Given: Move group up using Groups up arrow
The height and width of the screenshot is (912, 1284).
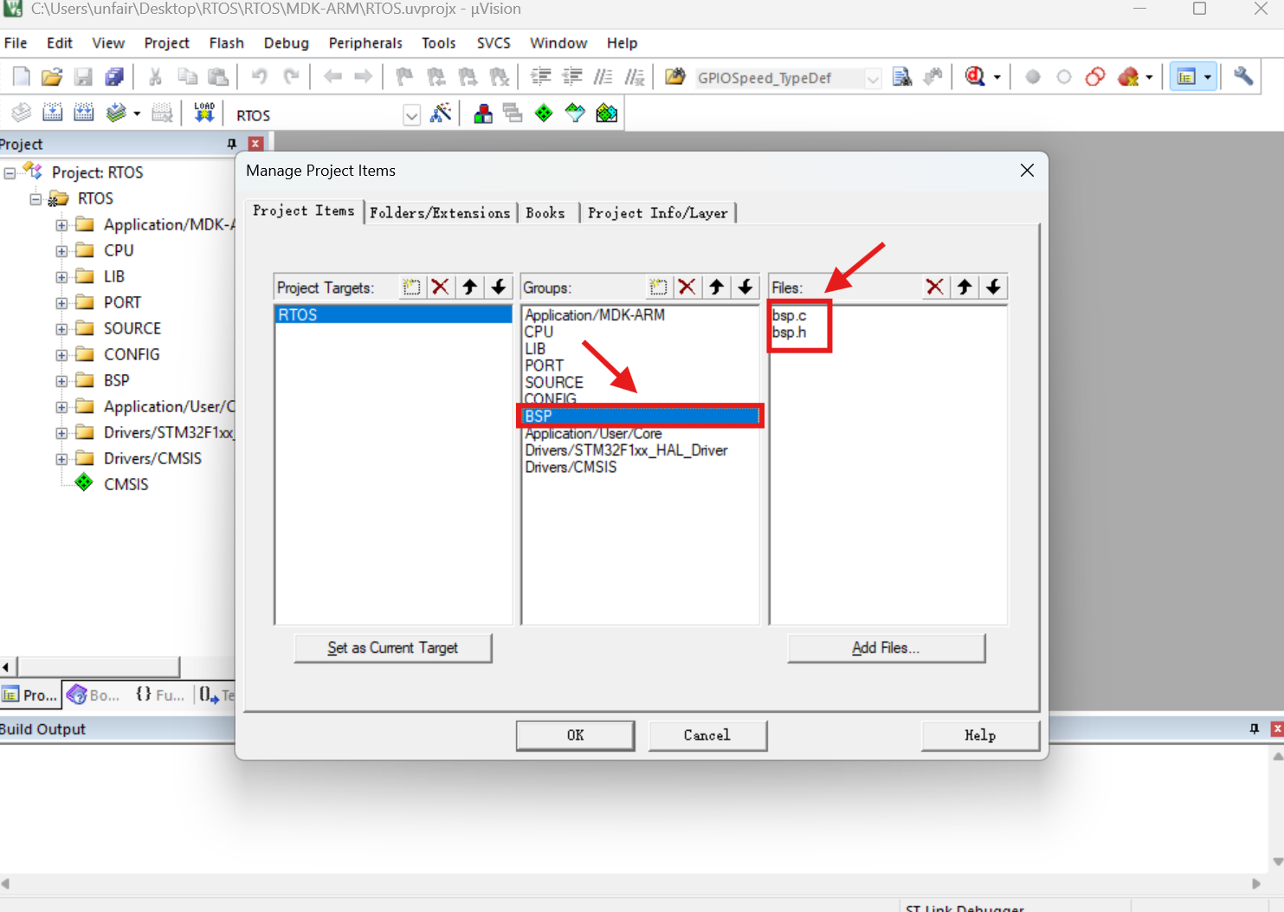Looking at the screenshot, I should 717,287.
